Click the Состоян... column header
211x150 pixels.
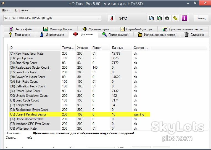[x=141, y=48]
